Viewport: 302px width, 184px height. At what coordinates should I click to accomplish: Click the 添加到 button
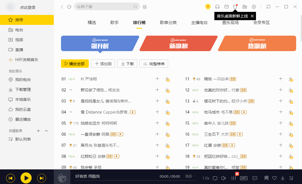(103, 64)
